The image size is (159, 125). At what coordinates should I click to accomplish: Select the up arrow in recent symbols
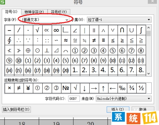(103, 88)
